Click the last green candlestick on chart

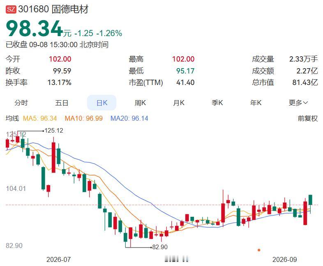[310, 200]
